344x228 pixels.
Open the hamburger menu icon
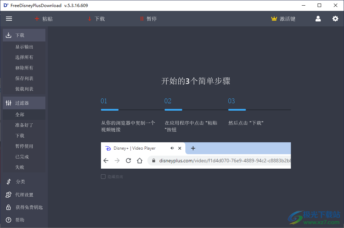coord(9,19)
